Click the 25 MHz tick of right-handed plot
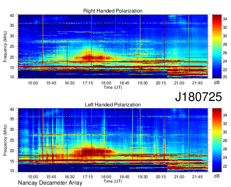231x187 pixels. pyautogui.click(x=12, y=46)
